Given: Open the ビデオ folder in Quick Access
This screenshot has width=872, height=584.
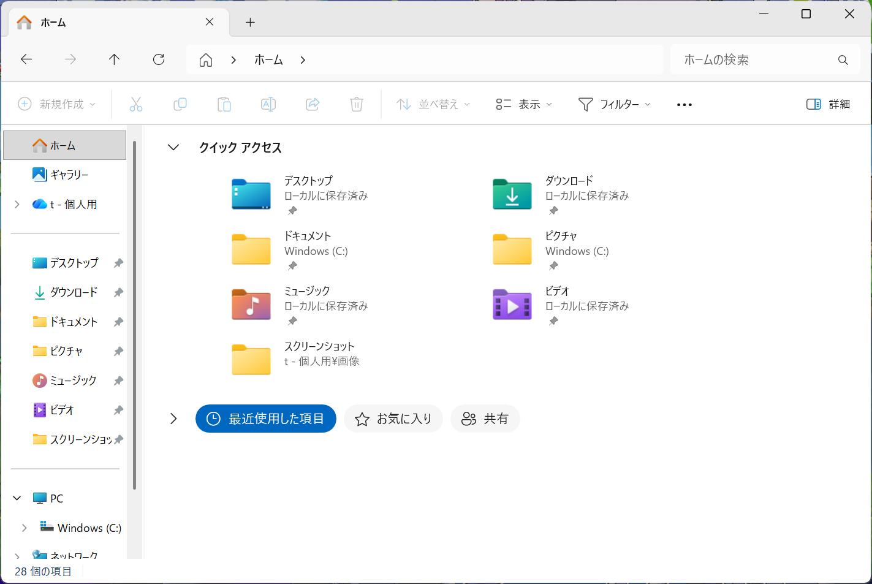Looking at the screenshot, I should click(512, 305).
